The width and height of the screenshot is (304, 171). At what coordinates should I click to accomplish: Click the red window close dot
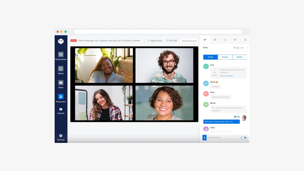(x=58, y=32)
